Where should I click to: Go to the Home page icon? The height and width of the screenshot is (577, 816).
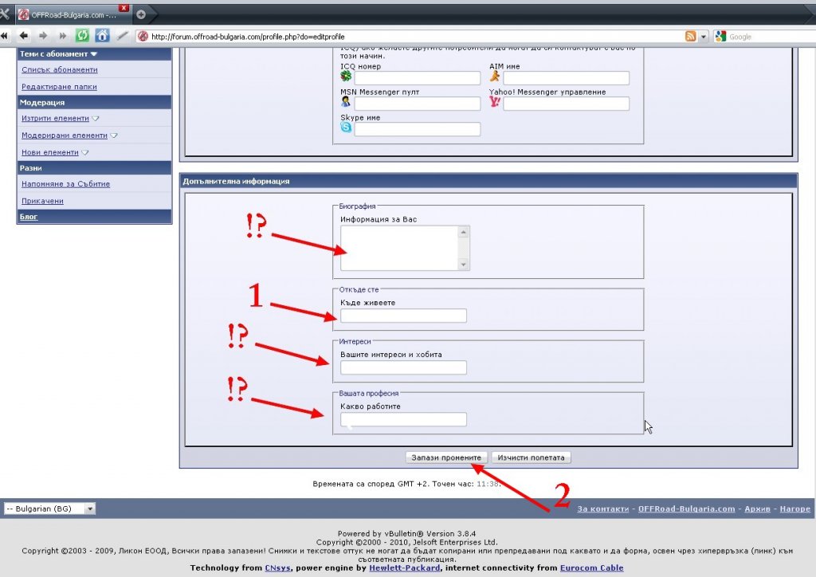[x=103, y=35]
